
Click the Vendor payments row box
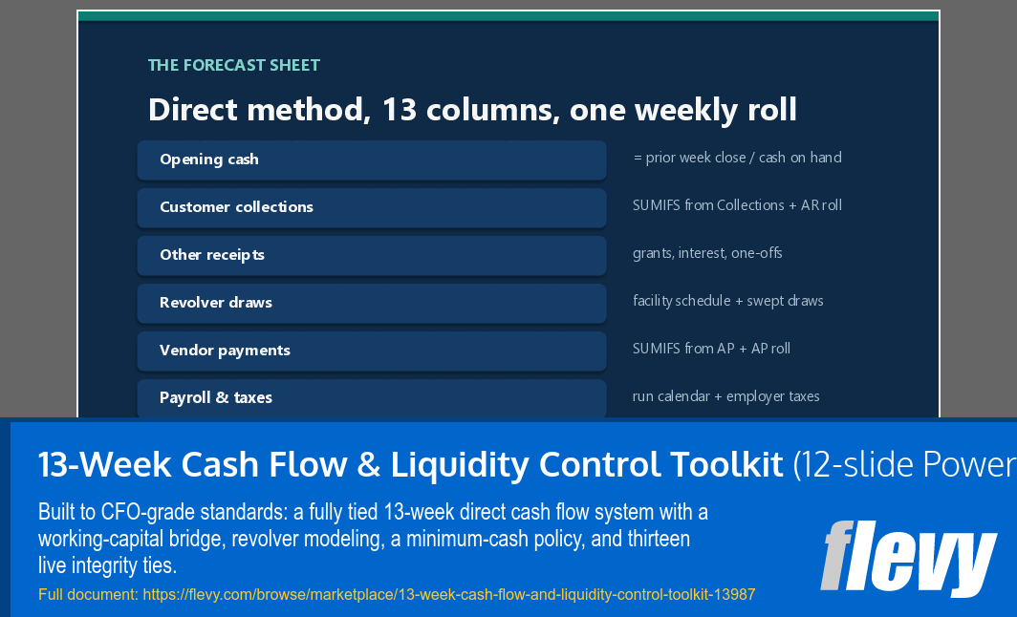[x=372, y=351]
